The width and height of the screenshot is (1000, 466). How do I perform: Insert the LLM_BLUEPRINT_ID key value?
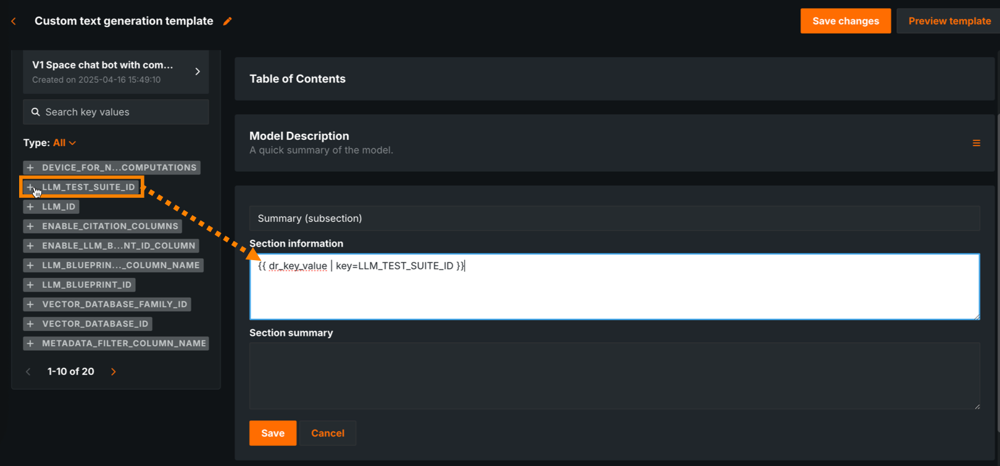(x=30, y=285)
